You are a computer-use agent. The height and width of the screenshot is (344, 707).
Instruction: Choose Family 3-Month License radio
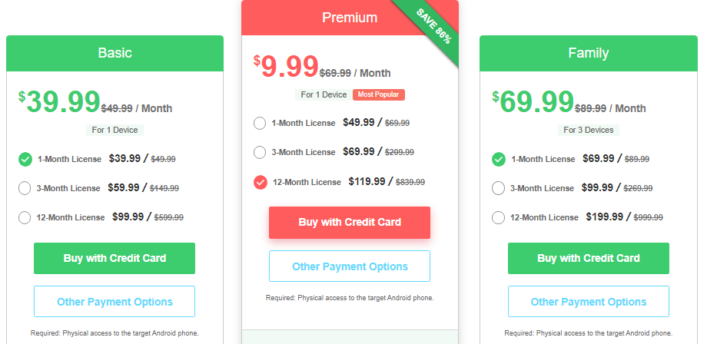[498, 188]
